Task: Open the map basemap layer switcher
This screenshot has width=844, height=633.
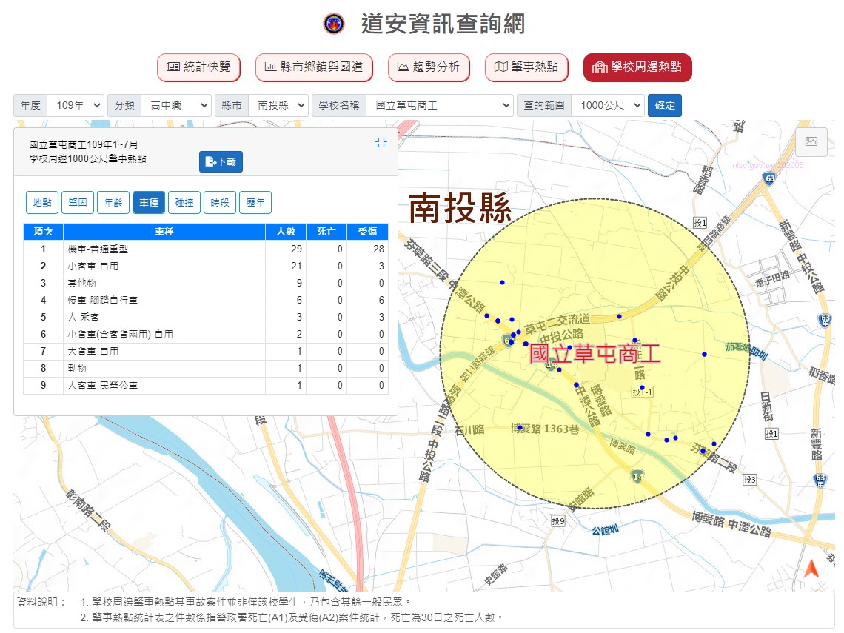Action: click(811, 141)
